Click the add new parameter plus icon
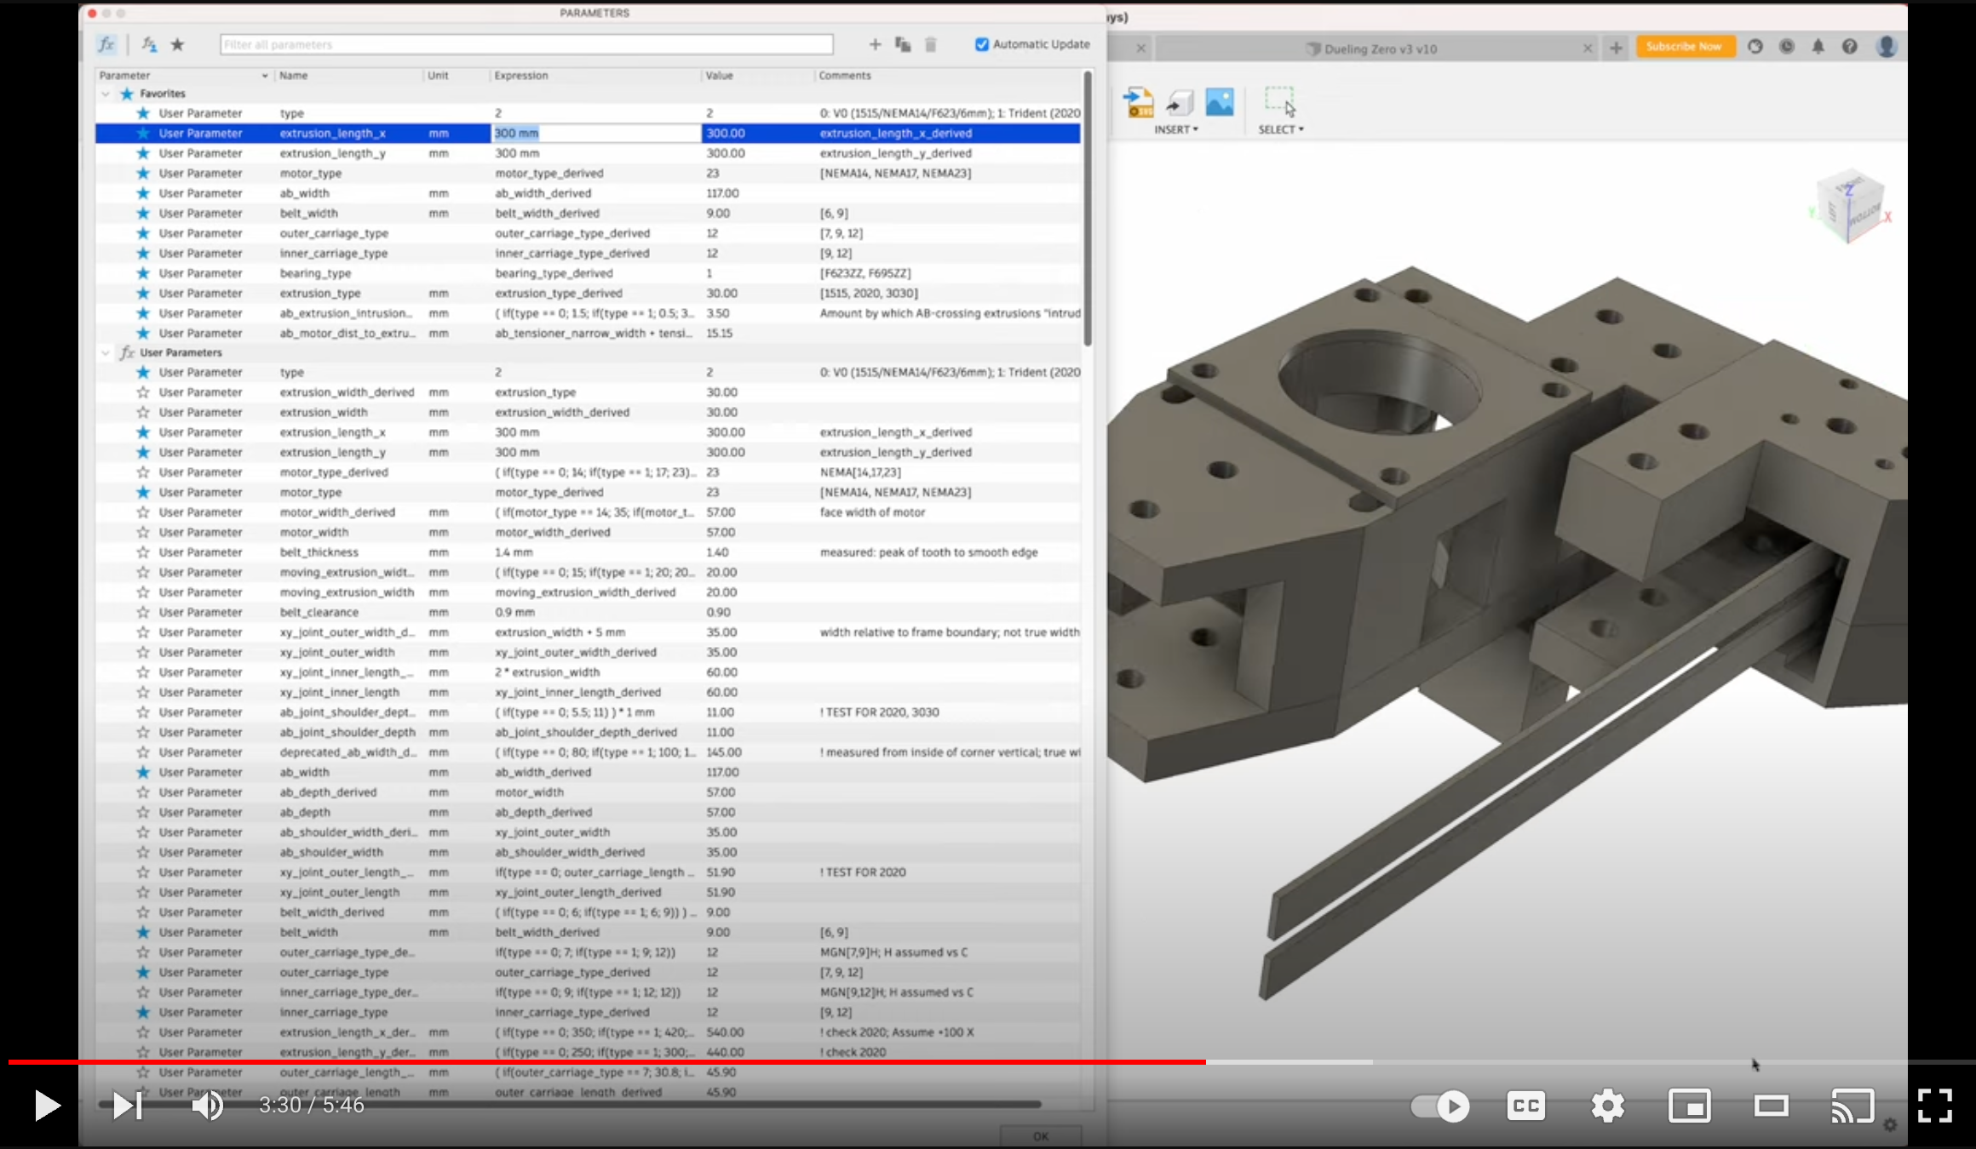 pyautogui.click(x=875, y=44)
